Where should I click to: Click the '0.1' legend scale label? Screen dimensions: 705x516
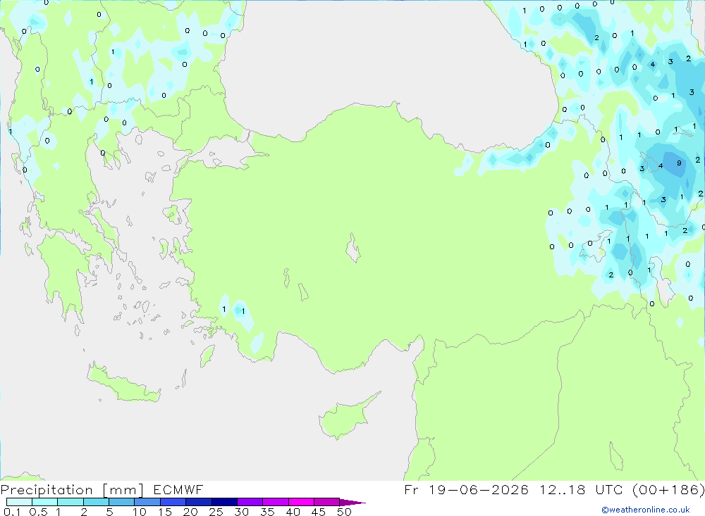click(x=12, y=512)
